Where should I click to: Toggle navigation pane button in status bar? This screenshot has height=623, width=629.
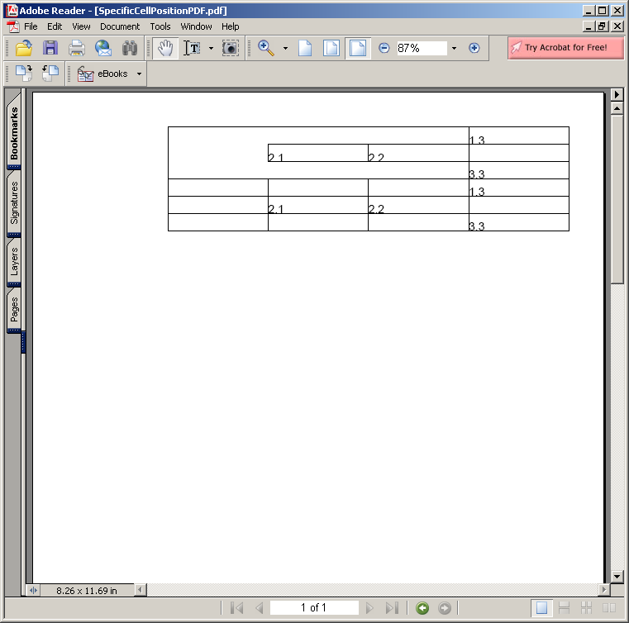tap(33, 590)
